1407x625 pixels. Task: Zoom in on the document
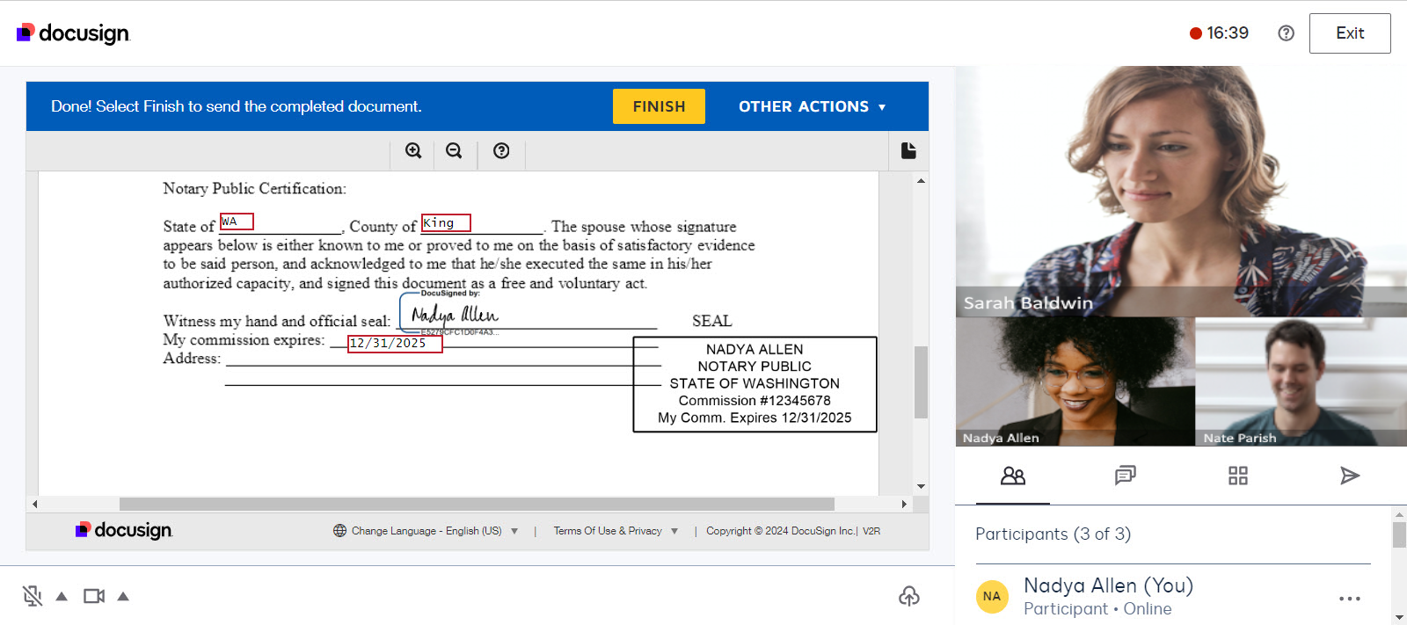click(x=413, y=151)
